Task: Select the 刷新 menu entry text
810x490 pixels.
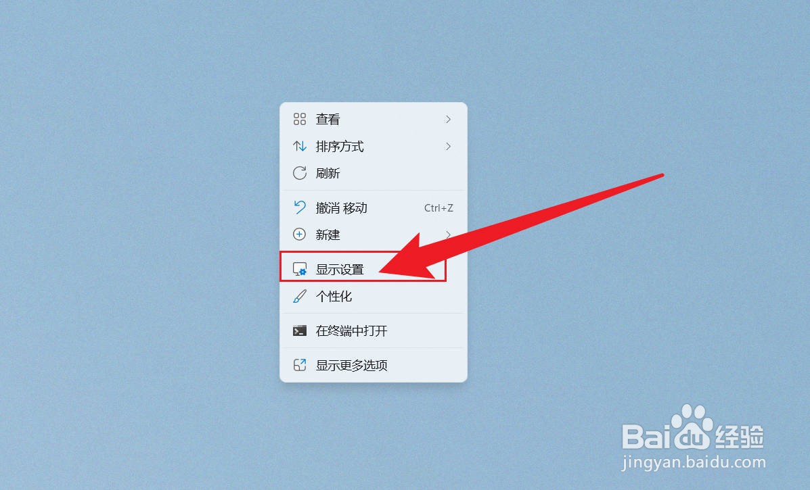Action: click(328, 173)
